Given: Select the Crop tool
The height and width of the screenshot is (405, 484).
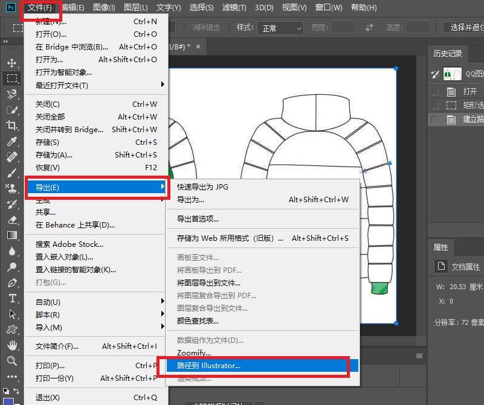Looking at the screenshot, I should pyautogui.click(x=11, y=126).
